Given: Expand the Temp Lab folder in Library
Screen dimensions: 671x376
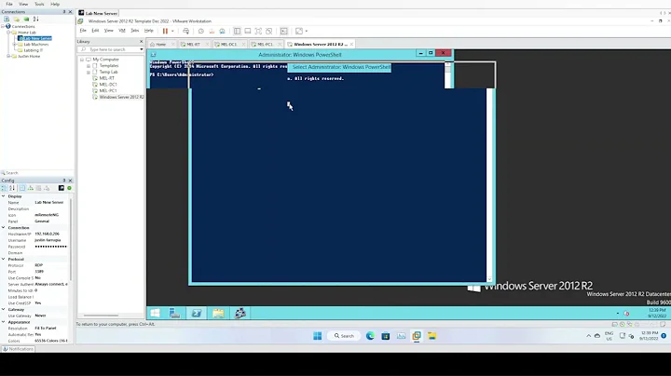Looking at the screenshot, I should (89, 73).
